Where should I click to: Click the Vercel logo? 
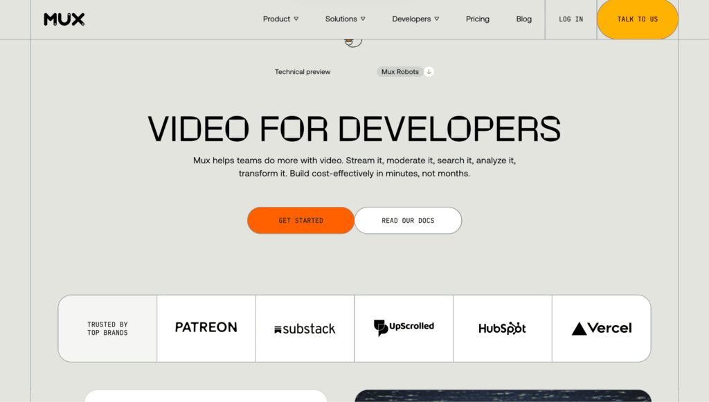tap(602, 329)
